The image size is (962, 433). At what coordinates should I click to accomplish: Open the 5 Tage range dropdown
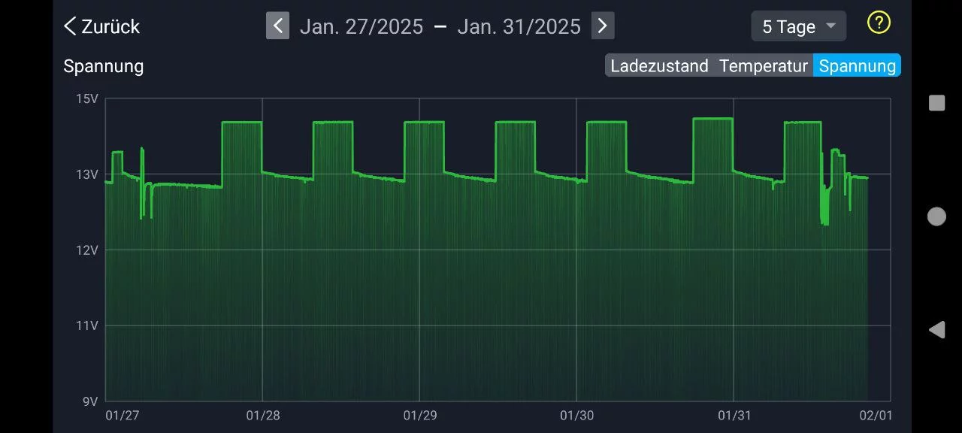click(798, 26)
